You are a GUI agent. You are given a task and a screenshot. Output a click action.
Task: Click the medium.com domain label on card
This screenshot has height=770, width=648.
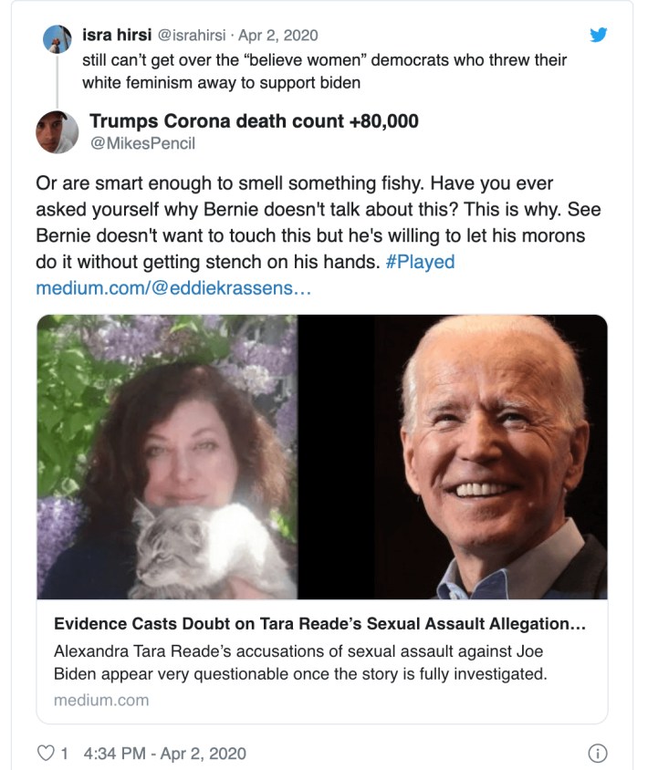(100, 701)
